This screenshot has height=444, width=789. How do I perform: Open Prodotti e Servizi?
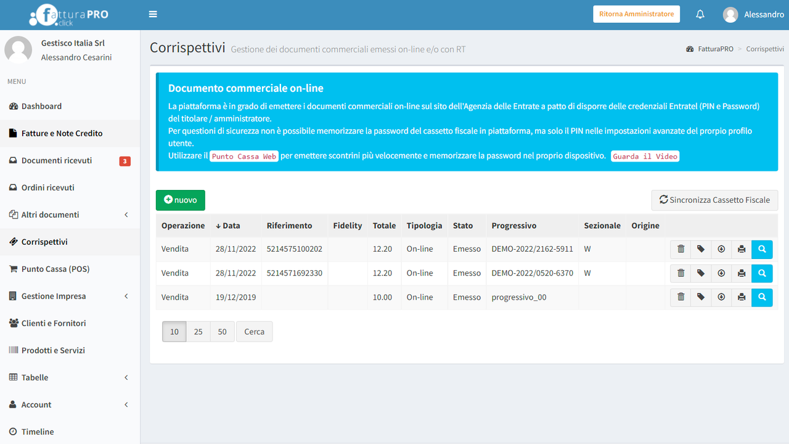pos(70,350)
